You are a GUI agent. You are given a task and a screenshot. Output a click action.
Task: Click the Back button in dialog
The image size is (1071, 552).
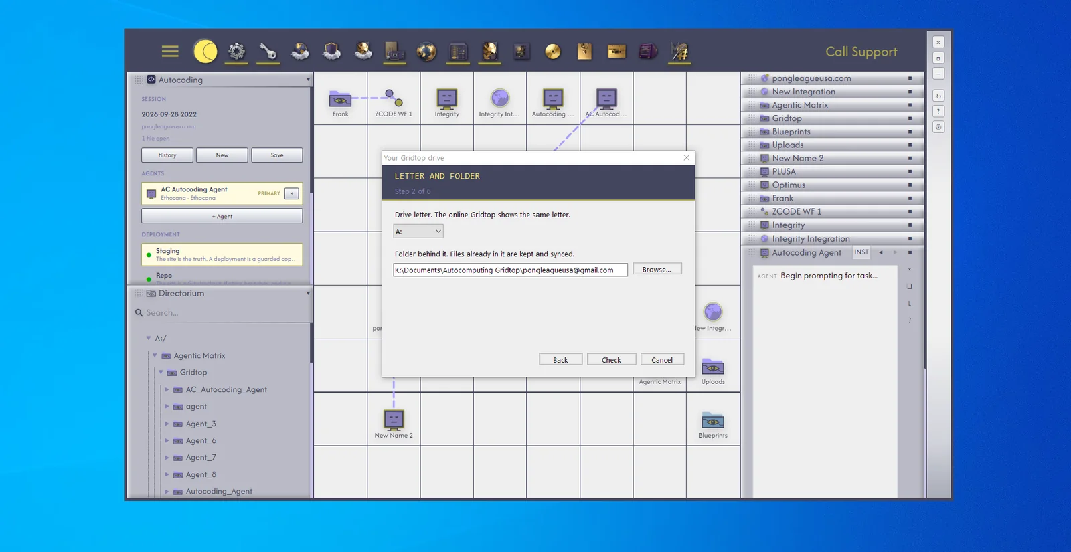pyautogui.click(x=560, y=359)
